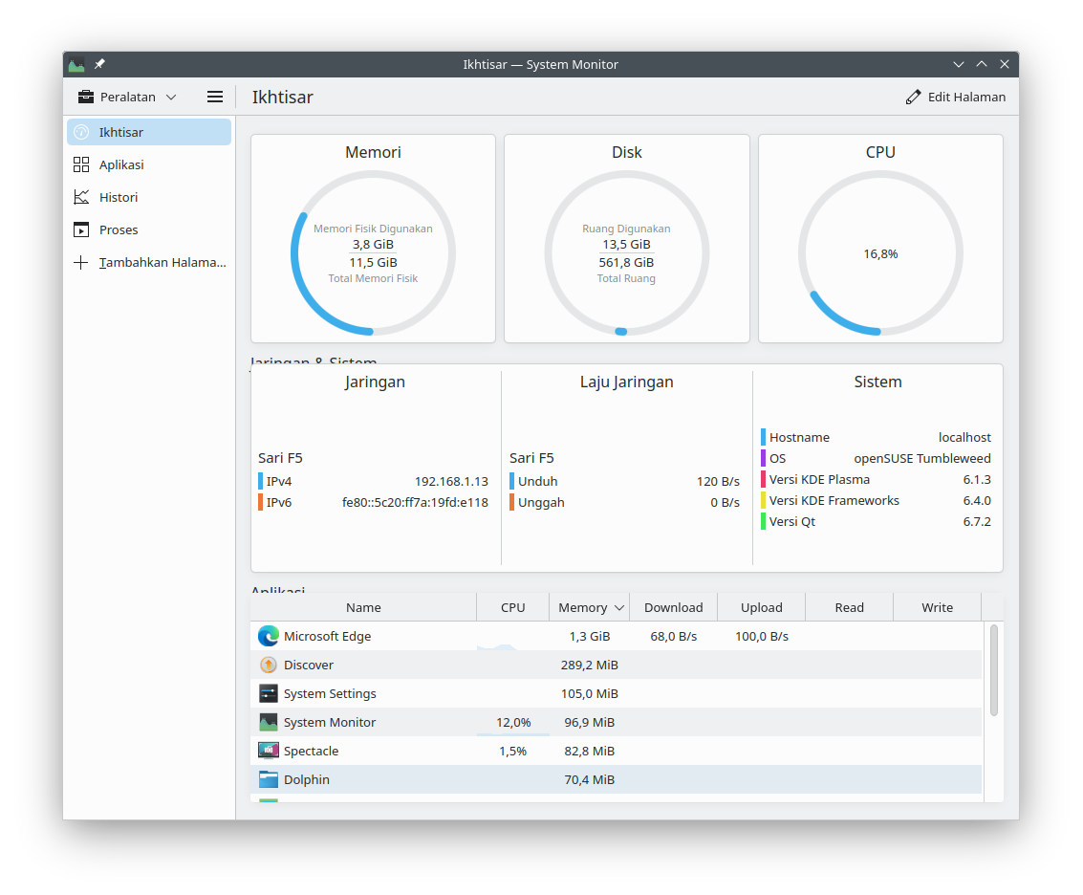The width and height of the screenshot is (1083, 895).
Task: Click the Discover app icon
Action: [269, 665]
